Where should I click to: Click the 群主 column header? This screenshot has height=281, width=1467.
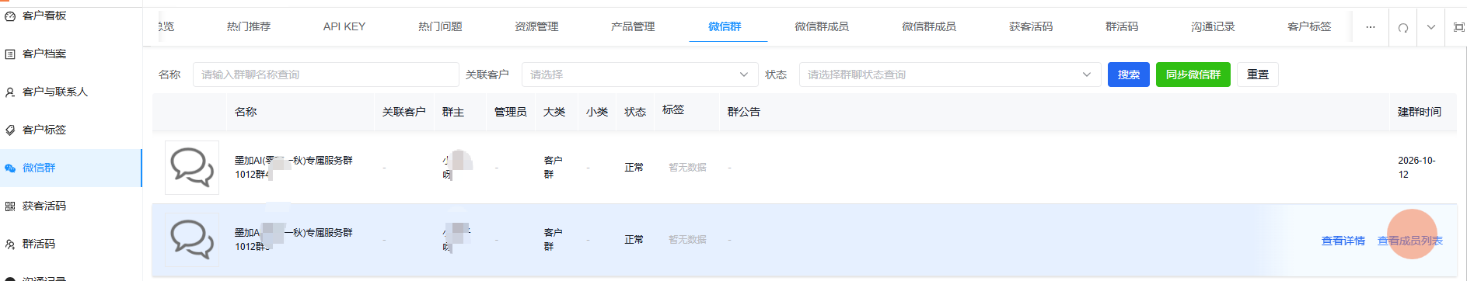point(453,112)
